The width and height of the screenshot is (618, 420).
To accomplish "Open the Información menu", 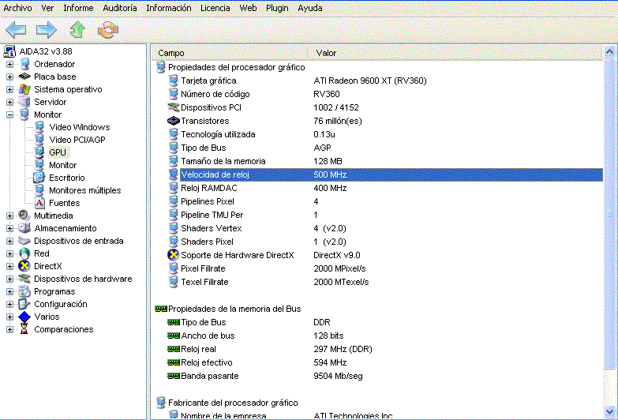I will click(169, 8).
